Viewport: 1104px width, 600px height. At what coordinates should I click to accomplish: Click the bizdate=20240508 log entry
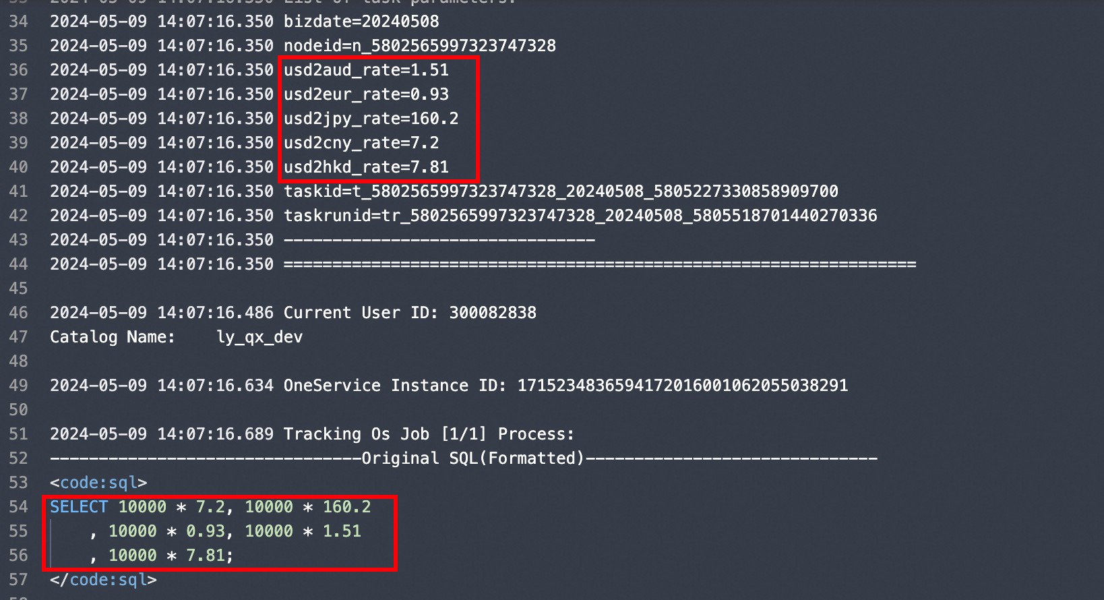coord(361,22)
